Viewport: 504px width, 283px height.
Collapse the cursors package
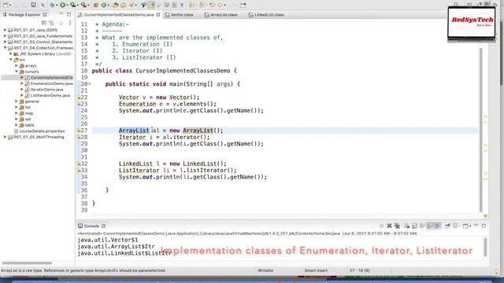(x=17, y=72)
